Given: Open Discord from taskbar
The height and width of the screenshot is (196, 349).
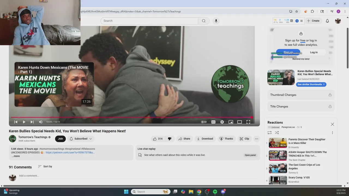Looking at the screenshot, I should click(x=223, y=192).
